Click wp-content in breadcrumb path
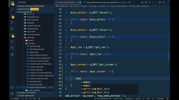The image size is (179, 100). tap(74, 6)
